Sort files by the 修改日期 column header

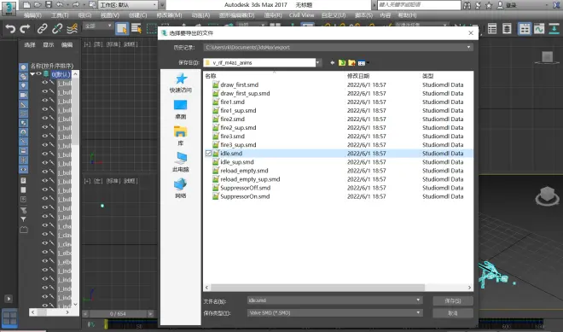358,76
